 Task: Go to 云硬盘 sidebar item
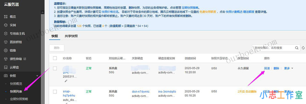click(14, 67)
